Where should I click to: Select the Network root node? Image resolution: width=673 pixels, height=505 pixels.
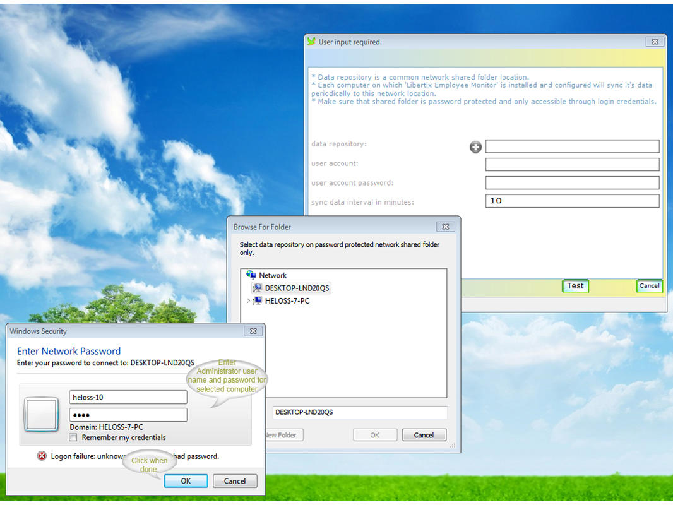[273, 275]
